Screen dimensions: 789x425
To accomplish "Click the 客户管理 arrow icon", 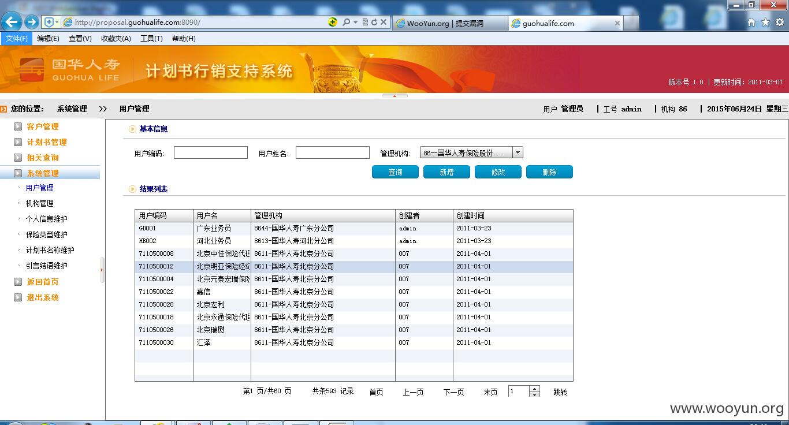I will tap(18, 126).
